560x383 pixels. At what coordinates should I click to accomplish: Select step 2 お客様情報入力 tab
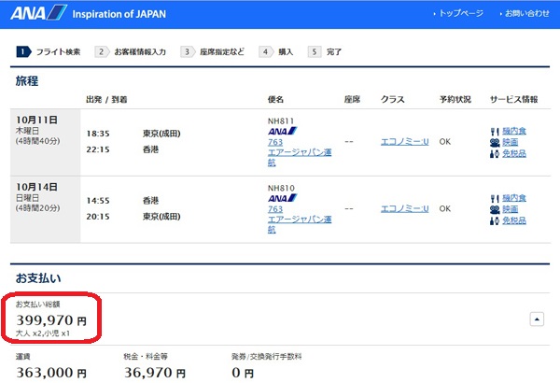[x=132, y=51]
